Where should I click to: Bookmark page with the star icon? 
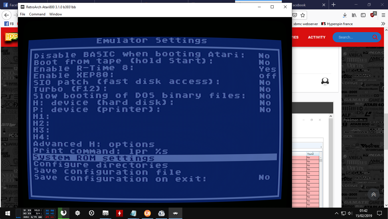pos(303,15)
